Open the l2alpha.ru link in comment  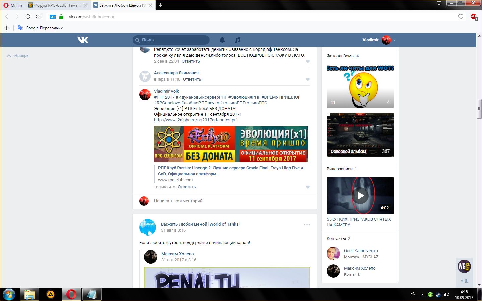coord(196,120)
